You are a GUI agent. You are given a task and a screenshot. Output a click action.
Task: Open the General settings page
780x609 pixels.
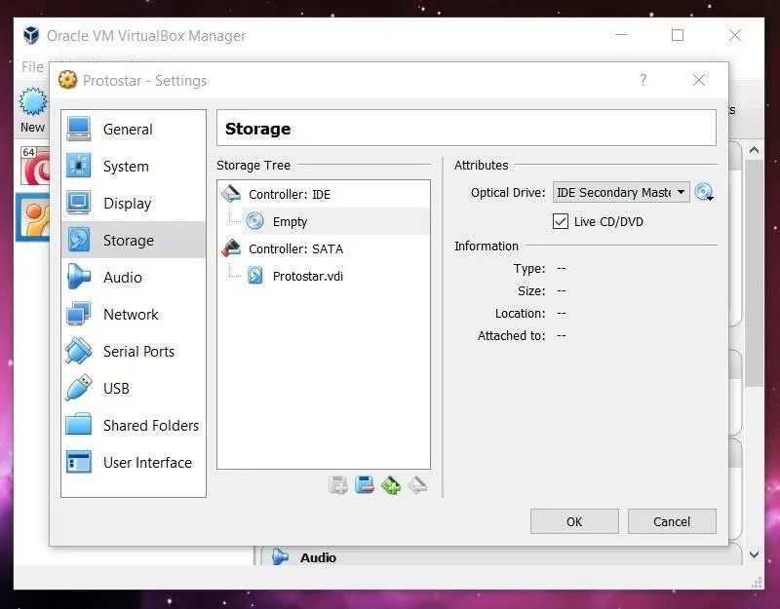point(134,130)
